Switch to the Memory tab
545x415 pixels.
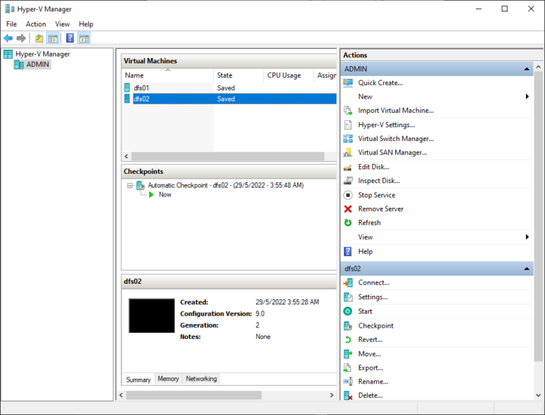click(168, 379)
